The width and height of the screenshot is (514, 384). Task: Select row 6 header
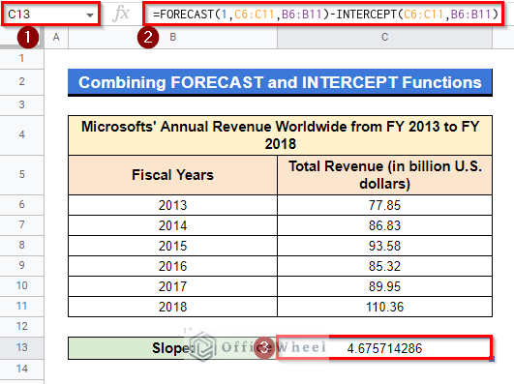21,204
